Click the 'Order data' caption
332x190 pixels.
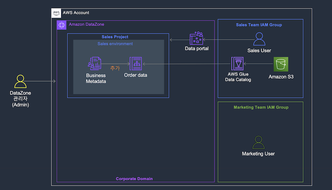pos(136,75)
